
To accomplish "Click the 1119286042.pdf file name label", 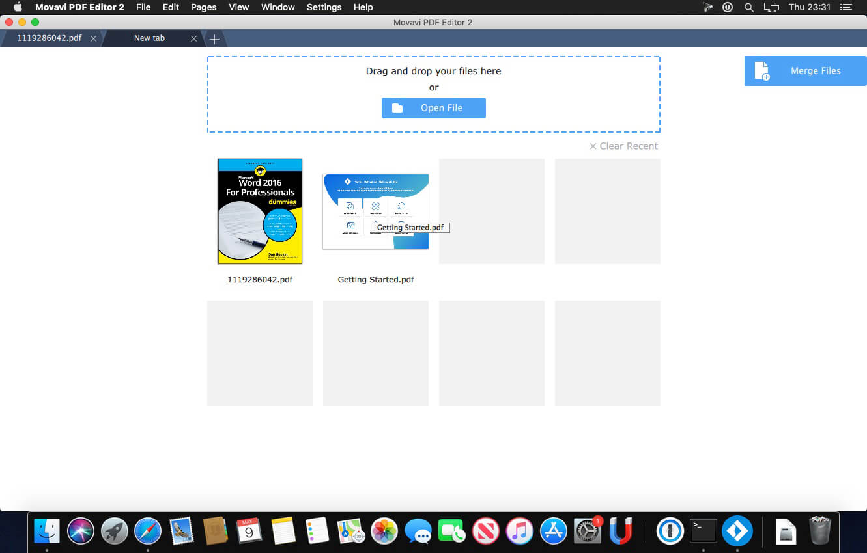I will pos(260,280).
